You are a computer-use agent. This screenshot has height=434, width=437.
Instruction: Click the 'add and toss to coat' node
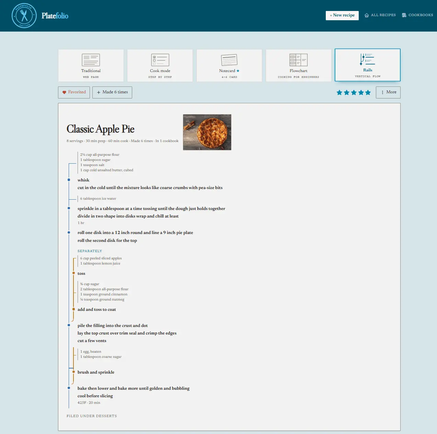(73, 309)
